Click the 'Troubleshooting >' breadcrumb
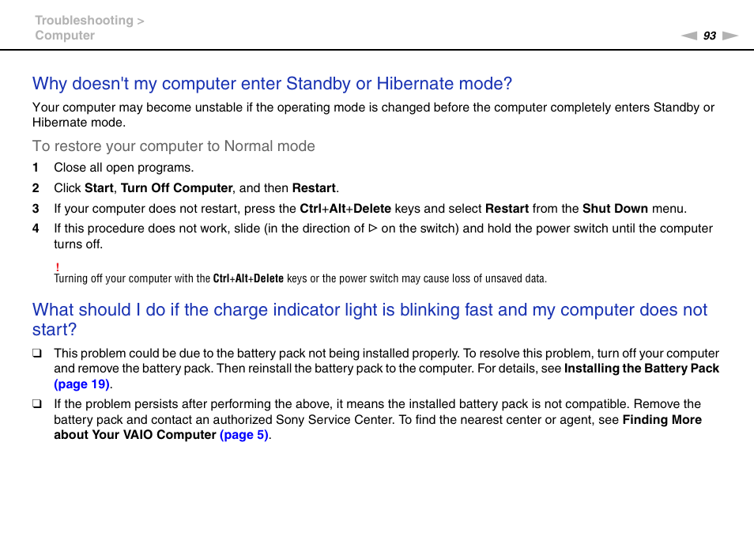754x533 pixels. click(89, 21)
